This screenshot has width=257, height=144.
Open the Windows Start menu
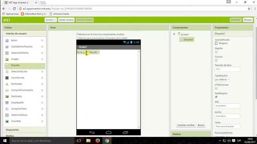pos(5,140)
